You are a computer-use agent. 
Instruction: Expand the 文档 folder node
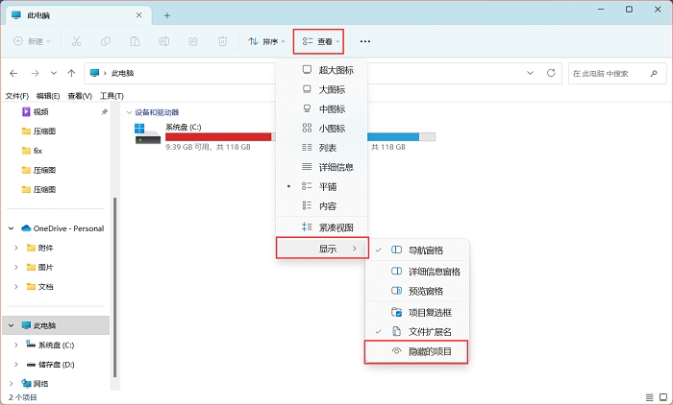[x=16, y=286]
